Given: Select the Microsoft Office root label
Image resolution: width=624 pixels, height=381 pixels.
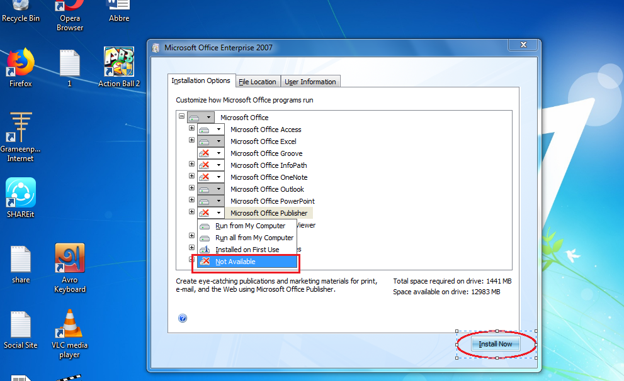Looking at the screenshot, I should (244, 118).
